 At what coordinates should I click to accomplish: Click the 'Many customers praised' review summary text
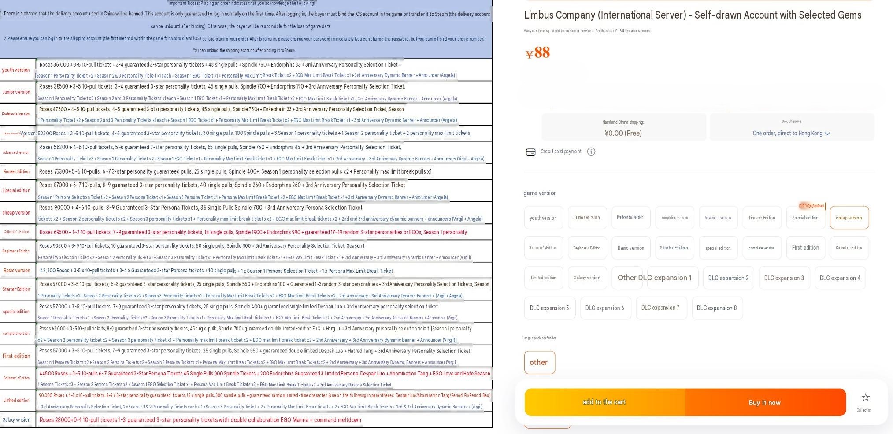(587, 31)
